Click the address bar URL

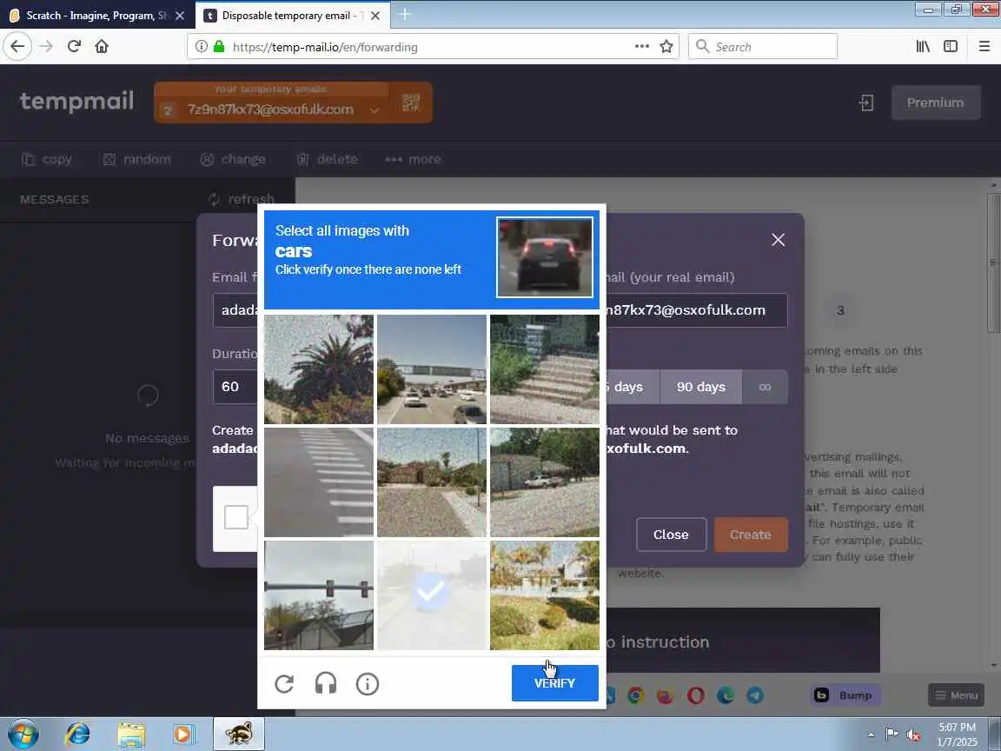(325, 47)
